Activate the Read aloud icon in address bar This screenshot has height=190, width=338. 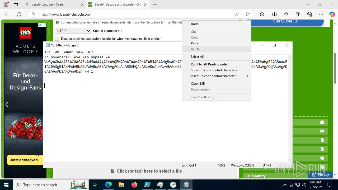click(x=237, y=14)
